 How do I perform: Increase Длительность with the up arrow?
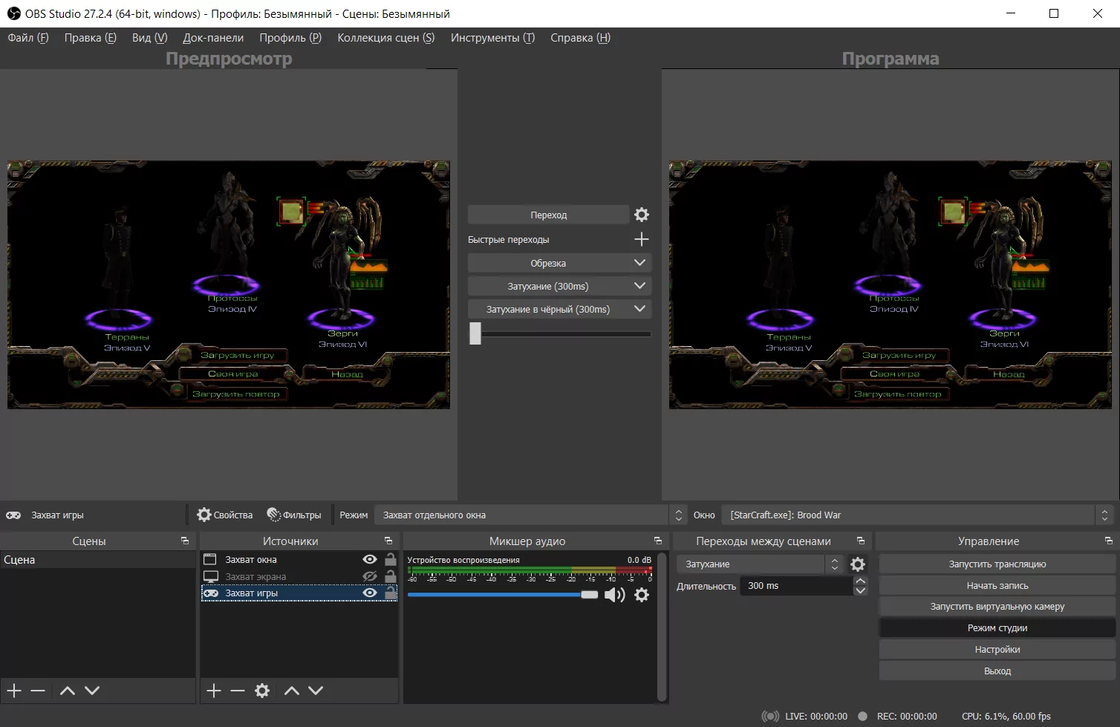pos(861,581)
